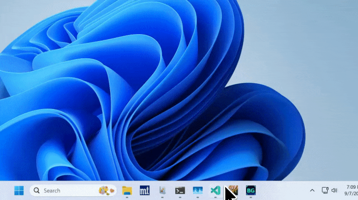Image resolution: width=358 pixels, height=200 pixels.
Task: Open the taskbar app with the picture icon
Action: [233, 190]
